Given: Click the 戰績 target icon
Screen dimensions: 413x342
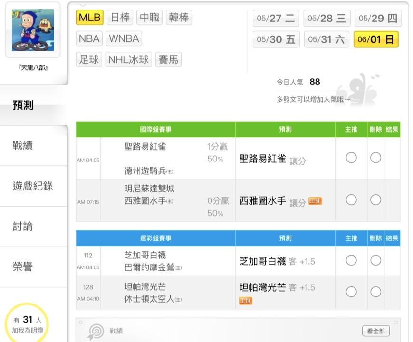Looking at the screenshot, I should tap(96, 331).
